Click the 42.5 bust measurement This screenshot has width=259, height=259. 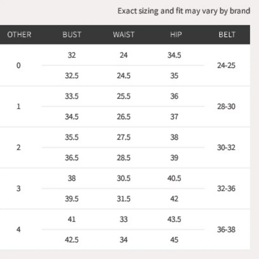pos(72,240)
